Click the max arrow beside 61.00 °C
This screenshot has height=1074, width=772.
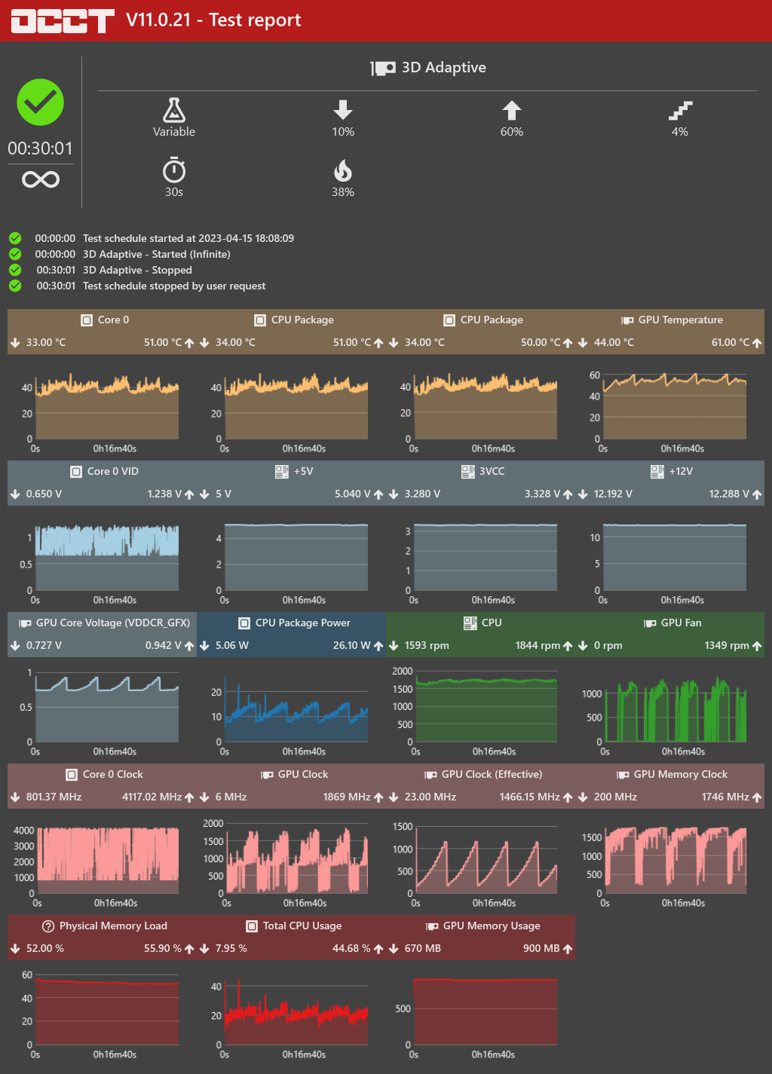757,343
